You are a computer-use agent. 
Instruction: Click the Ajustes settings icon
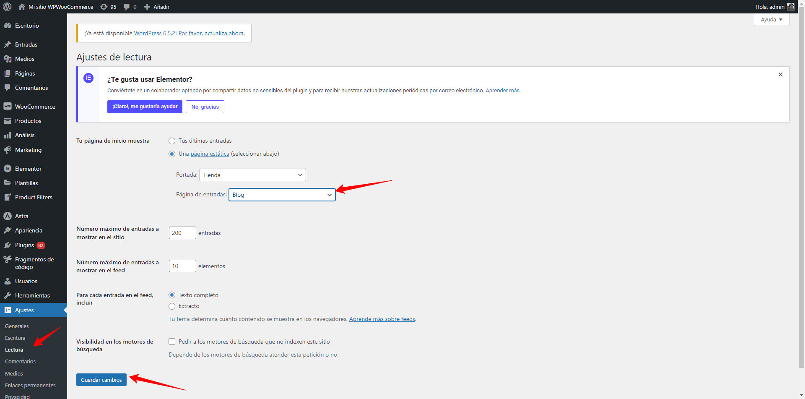[x=8, y=310]
